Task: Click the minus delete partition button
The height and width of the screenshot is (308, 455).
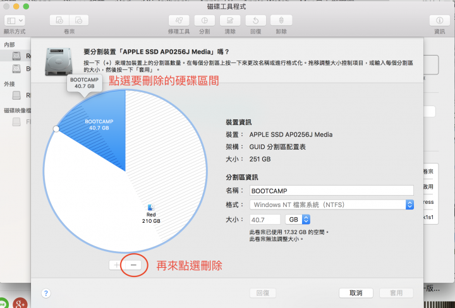Action: 133,265
